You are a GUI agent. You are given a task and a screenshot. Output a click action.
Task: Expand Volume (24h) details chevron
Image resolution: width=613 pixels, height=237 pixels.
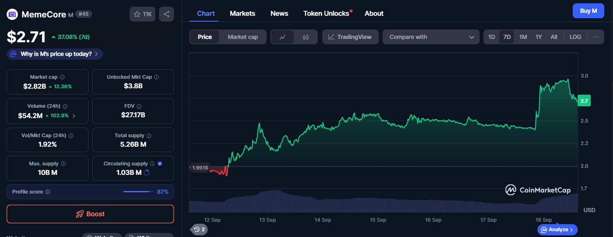[x=74, y=116]
